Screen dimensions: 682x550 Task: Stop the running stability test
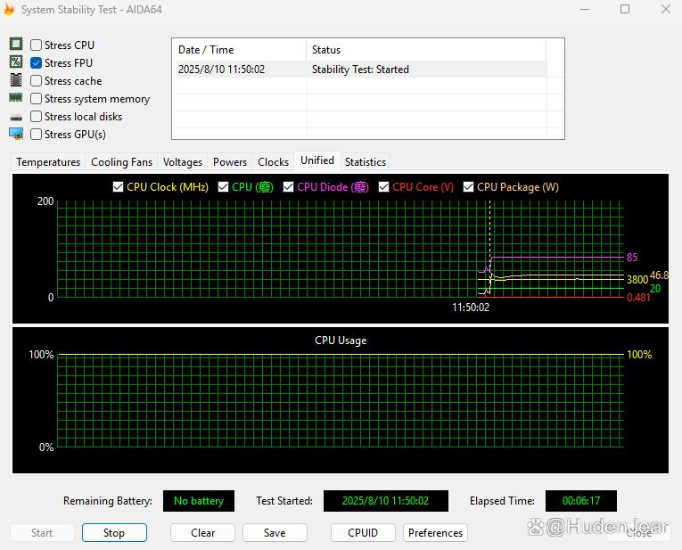pyautogui.click(x=114, y=533)
